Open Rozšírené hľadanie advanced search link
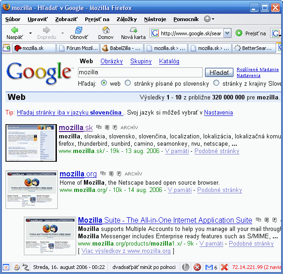Image resolution: width=283 pixels, height=274 pixels. tap(258, 69)
